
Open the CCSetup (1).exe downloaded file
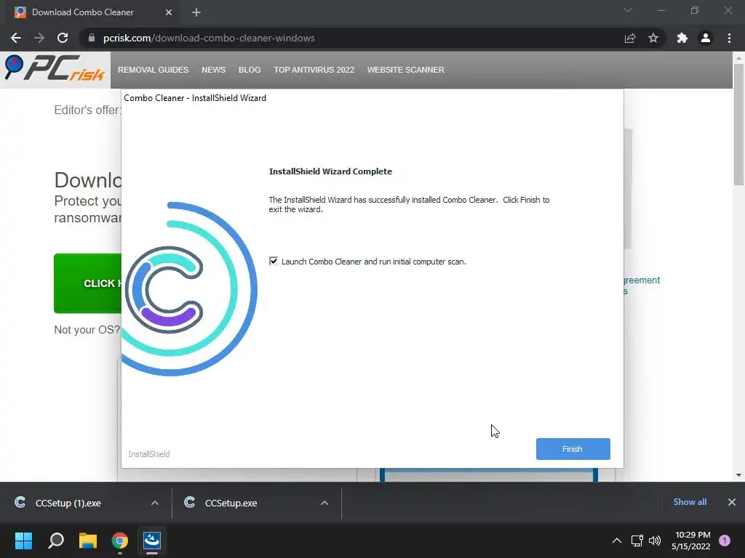click(x=68, y=503)
